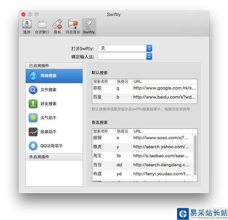Click shortcut keyword yd cell

click(119, 174)
